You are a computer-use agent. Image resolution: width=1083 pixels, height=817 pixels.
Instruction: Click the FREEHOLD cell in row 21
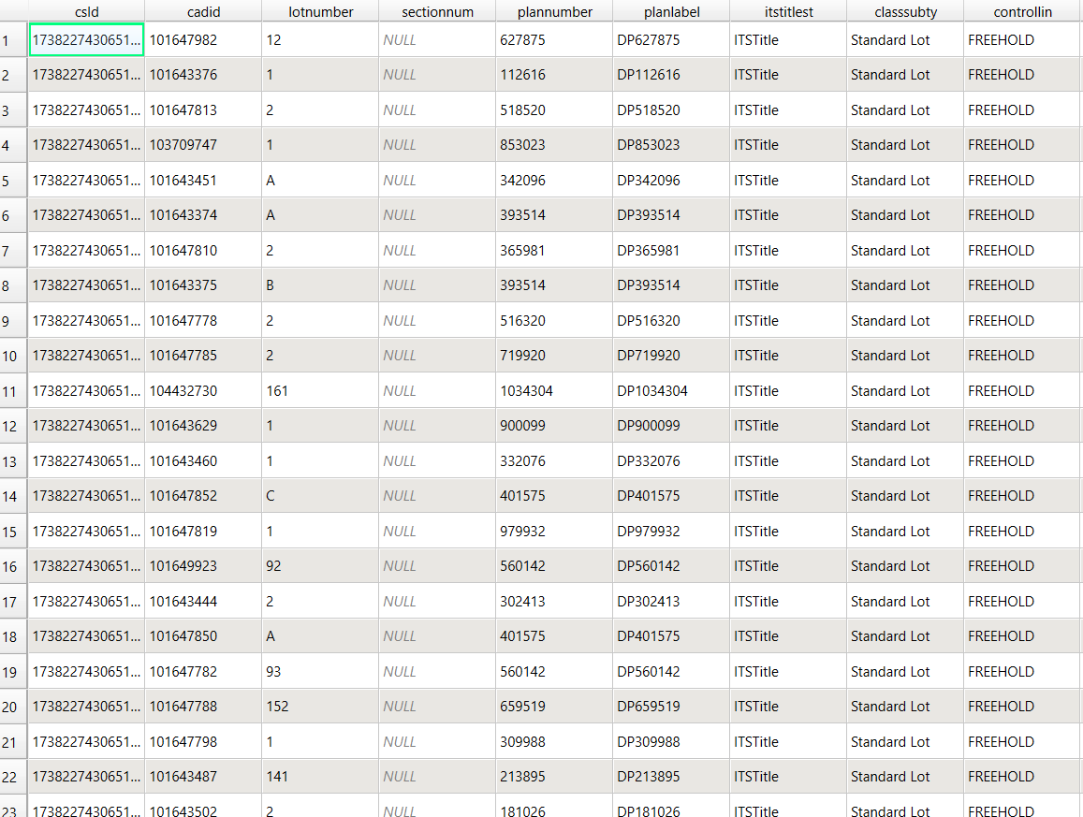tap(1024, 742)
